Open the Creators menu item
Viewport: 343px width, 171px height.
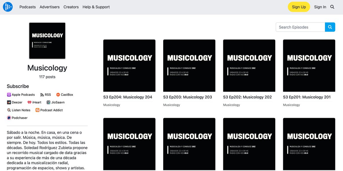(x=71, y=7)
